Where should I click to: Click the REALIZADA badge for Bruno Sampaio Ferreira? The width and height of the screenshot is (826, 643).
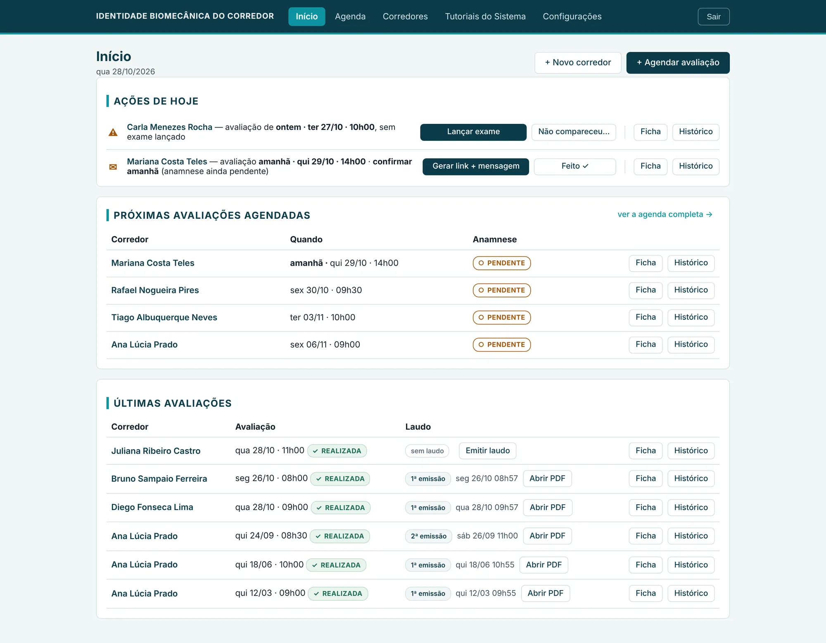[x=340, y=479]
